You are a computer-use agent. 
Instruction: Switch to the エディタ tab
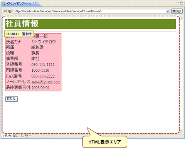(7, 136)
